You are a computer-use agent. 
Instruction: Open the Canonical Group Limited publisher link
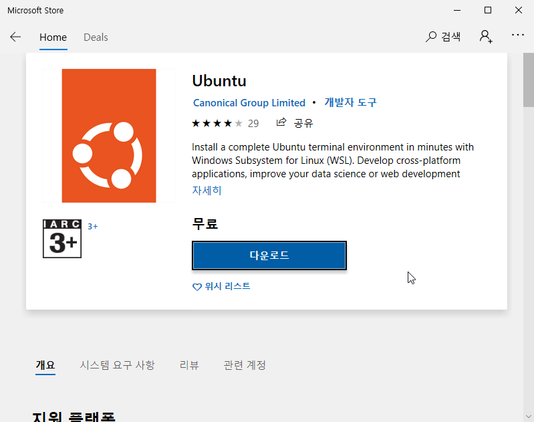pos(249,102)
